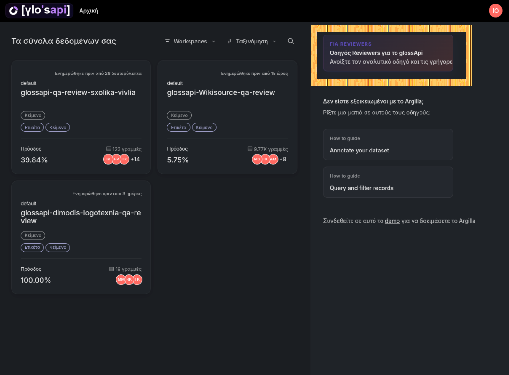
Task: Go to Αρχική in the top bar
Action: [x=89, y=11]
